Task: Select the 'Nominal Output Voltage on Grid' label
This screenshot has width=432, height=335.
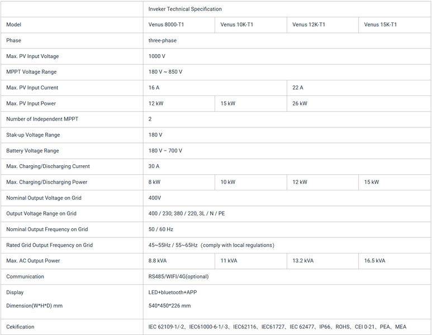Action: pos(44,198)
